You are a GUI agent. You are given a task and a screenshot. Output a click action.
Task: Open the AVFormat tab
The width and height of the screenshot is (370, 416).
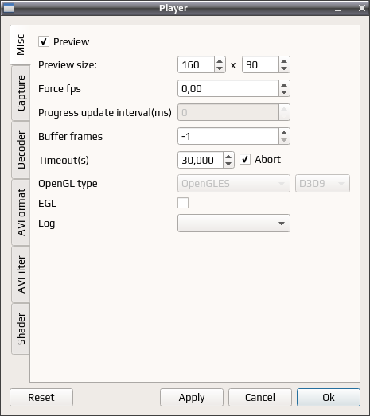pos(21,212)
